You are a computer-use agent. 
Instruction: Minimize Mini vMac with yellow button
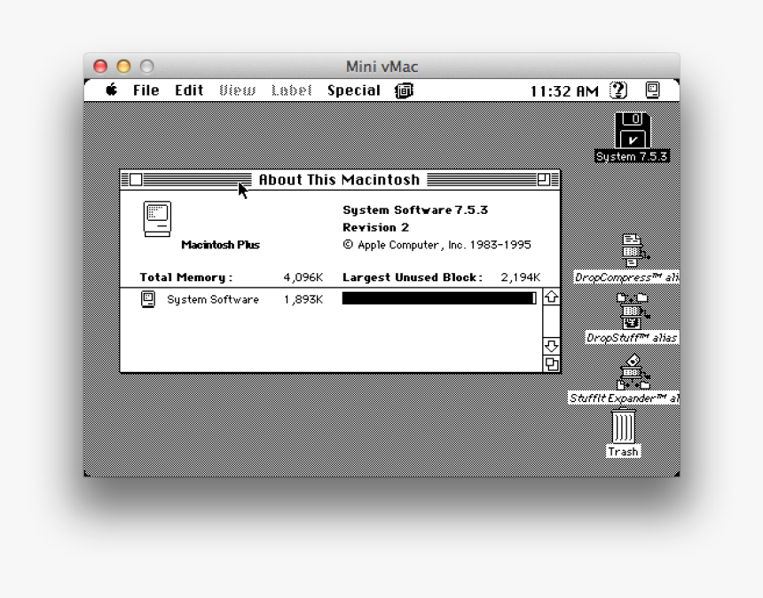pos(123,67)
